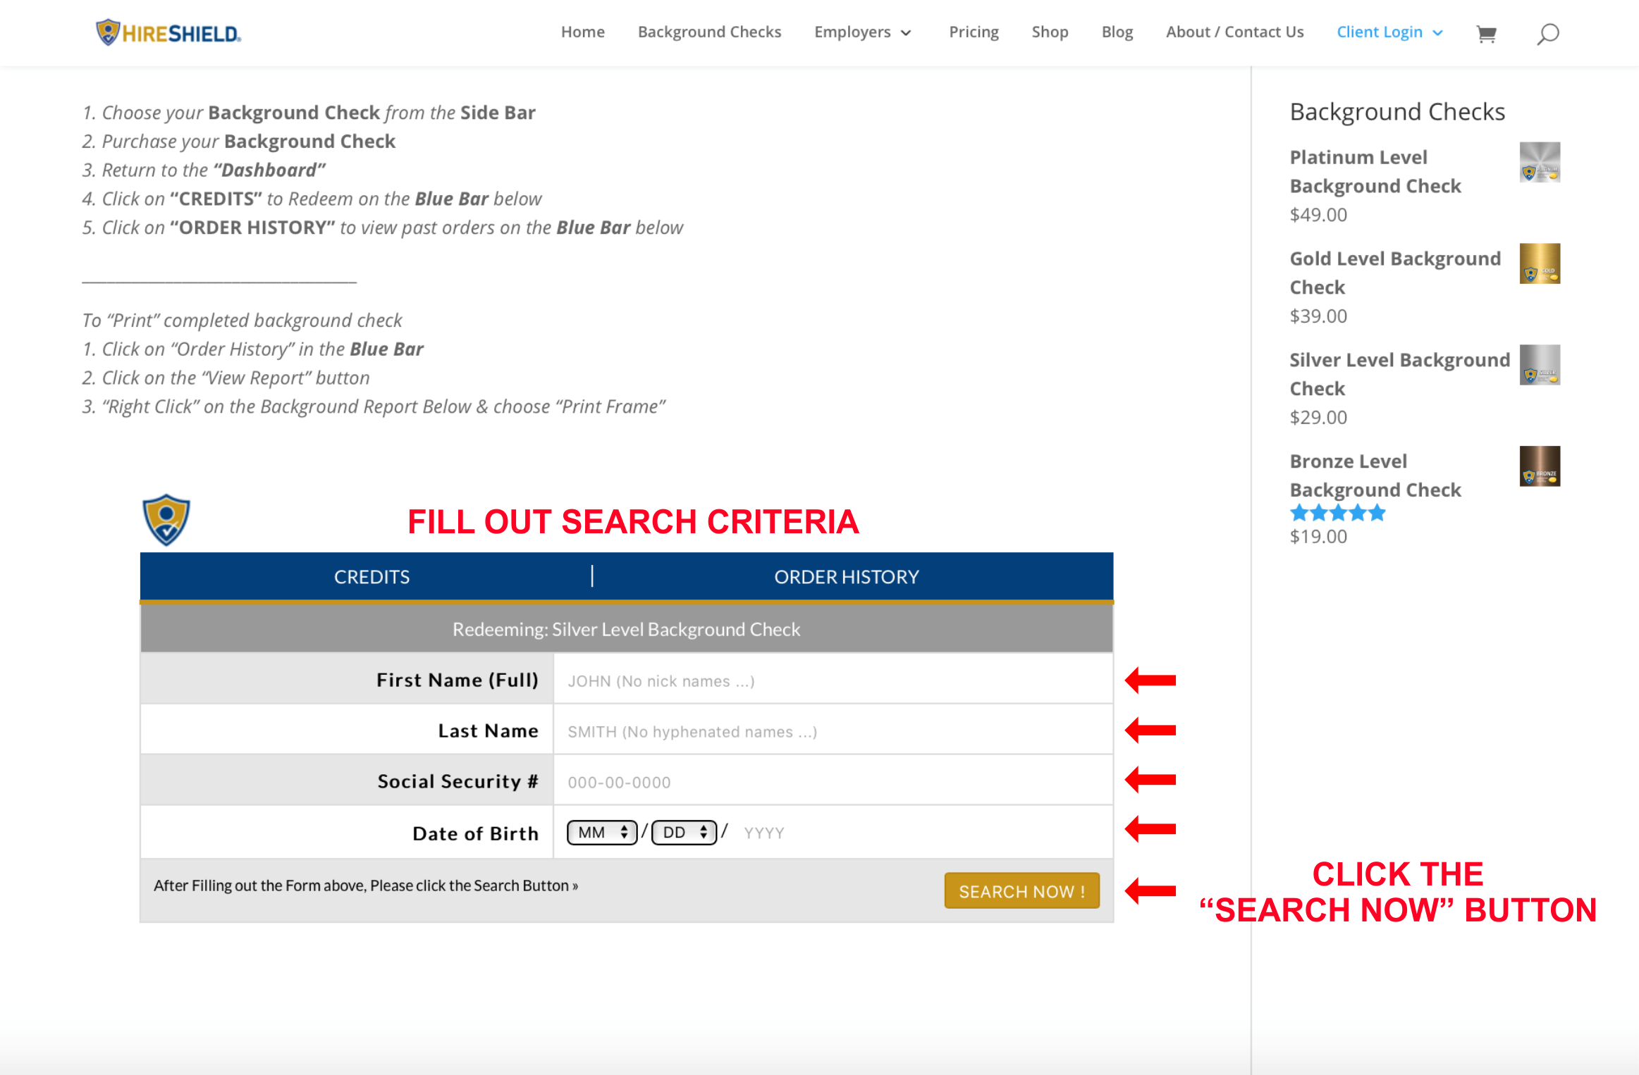Open Silver Level product thumbnail
Screen dimensions: 1639x1075
pyautogui.click(x=1540, y=365)
